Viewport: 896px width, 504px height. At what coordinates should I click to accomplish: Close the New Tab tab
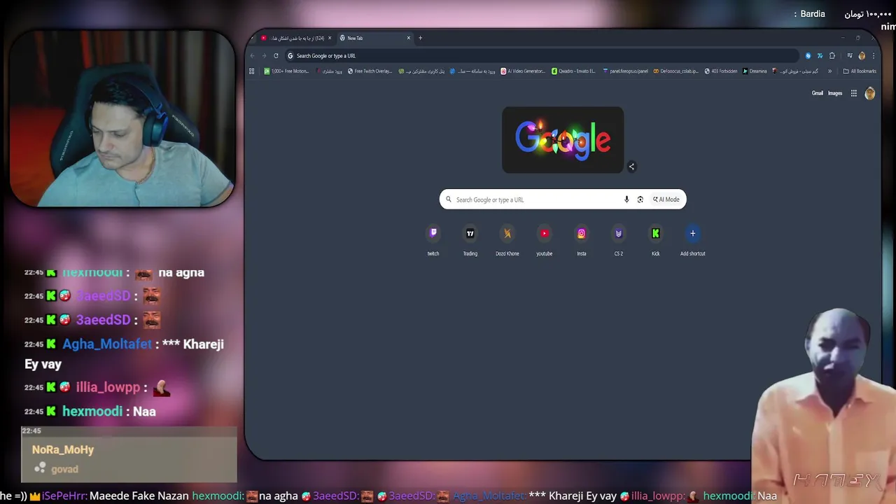coord(409,38)
